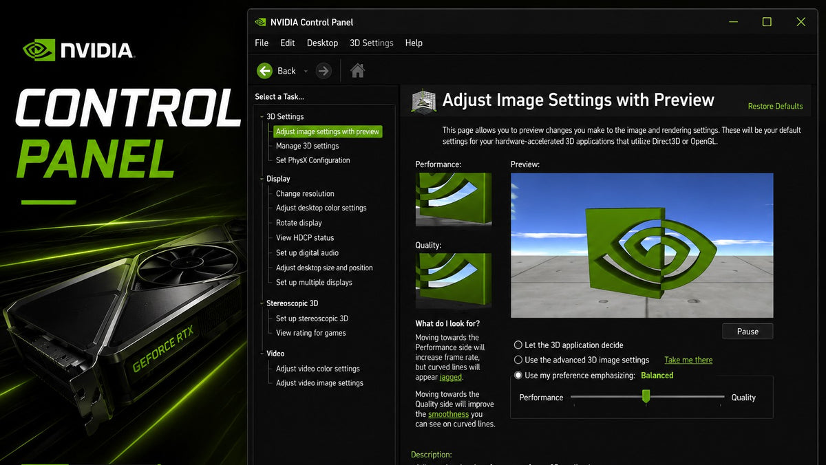The height and width of the screenshot is (465, 826).
Task: Open the Back history dropdown arrow
Action: coord(306,72)
